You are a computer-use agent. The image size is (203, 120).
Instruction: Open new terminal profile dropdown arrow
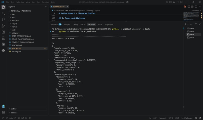[x=188, y=24]
